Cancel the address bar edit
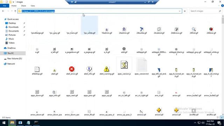The image size is (224, 126). pos(184,11)
